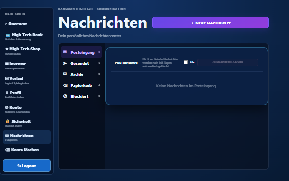Viewport: 289px width, 181px height.
Task: Click the diamond icon beside High-Tech Shop
Action: pos(7,49)
